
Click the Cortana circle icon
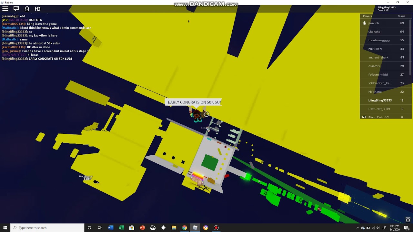89,228
